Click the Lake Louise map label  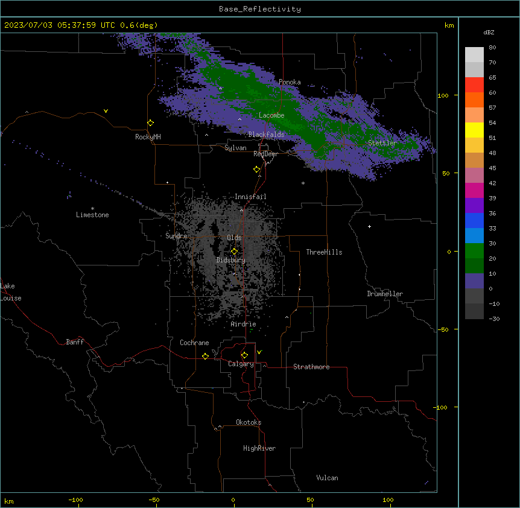(x=11, y=292)
